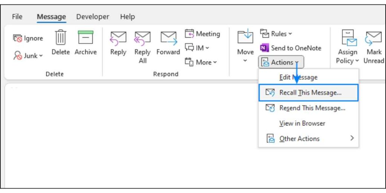386x193 pixels.
Task: Send the message to OneNote
Action: (291, 48)
